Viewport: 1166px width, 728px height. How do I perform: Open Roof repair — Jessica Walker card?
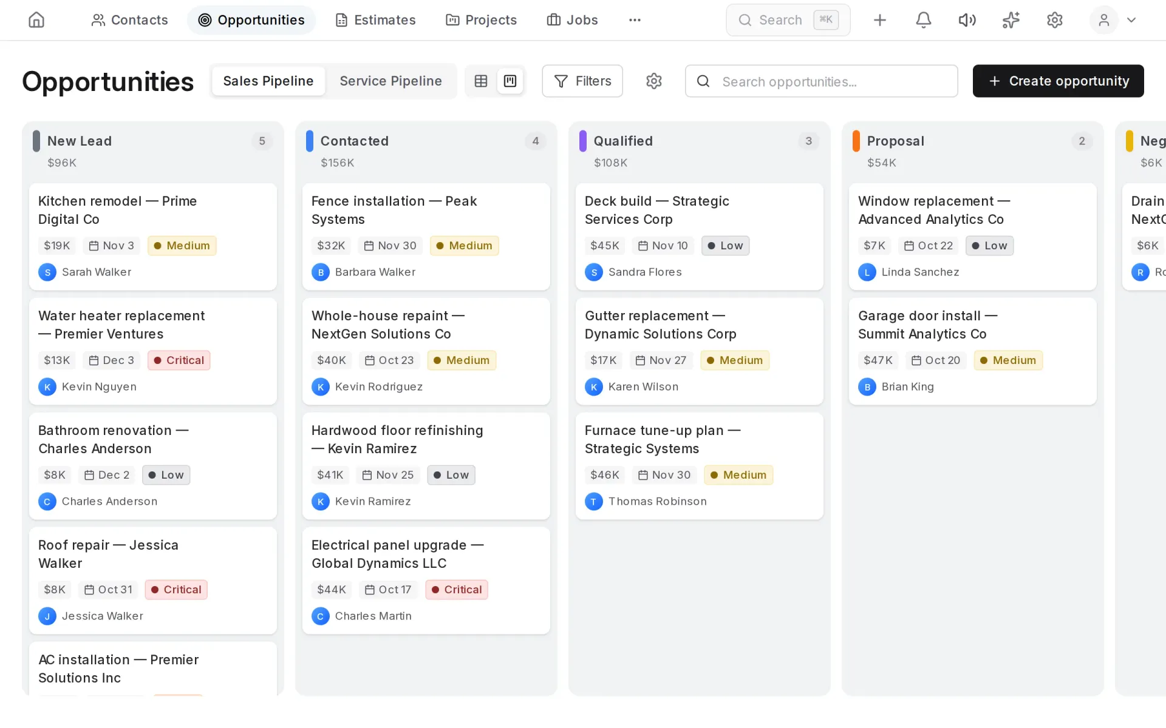(153, 581)
